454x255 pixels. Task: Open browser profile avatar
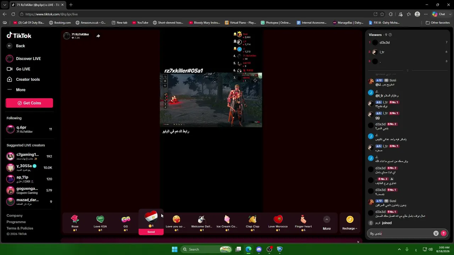pos(417,14)
